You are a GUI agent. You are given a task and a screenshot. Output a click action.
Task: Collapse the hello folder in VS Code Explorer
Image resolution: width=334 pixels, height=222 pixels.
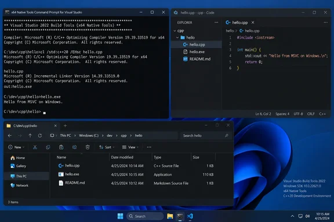[177, 38]
